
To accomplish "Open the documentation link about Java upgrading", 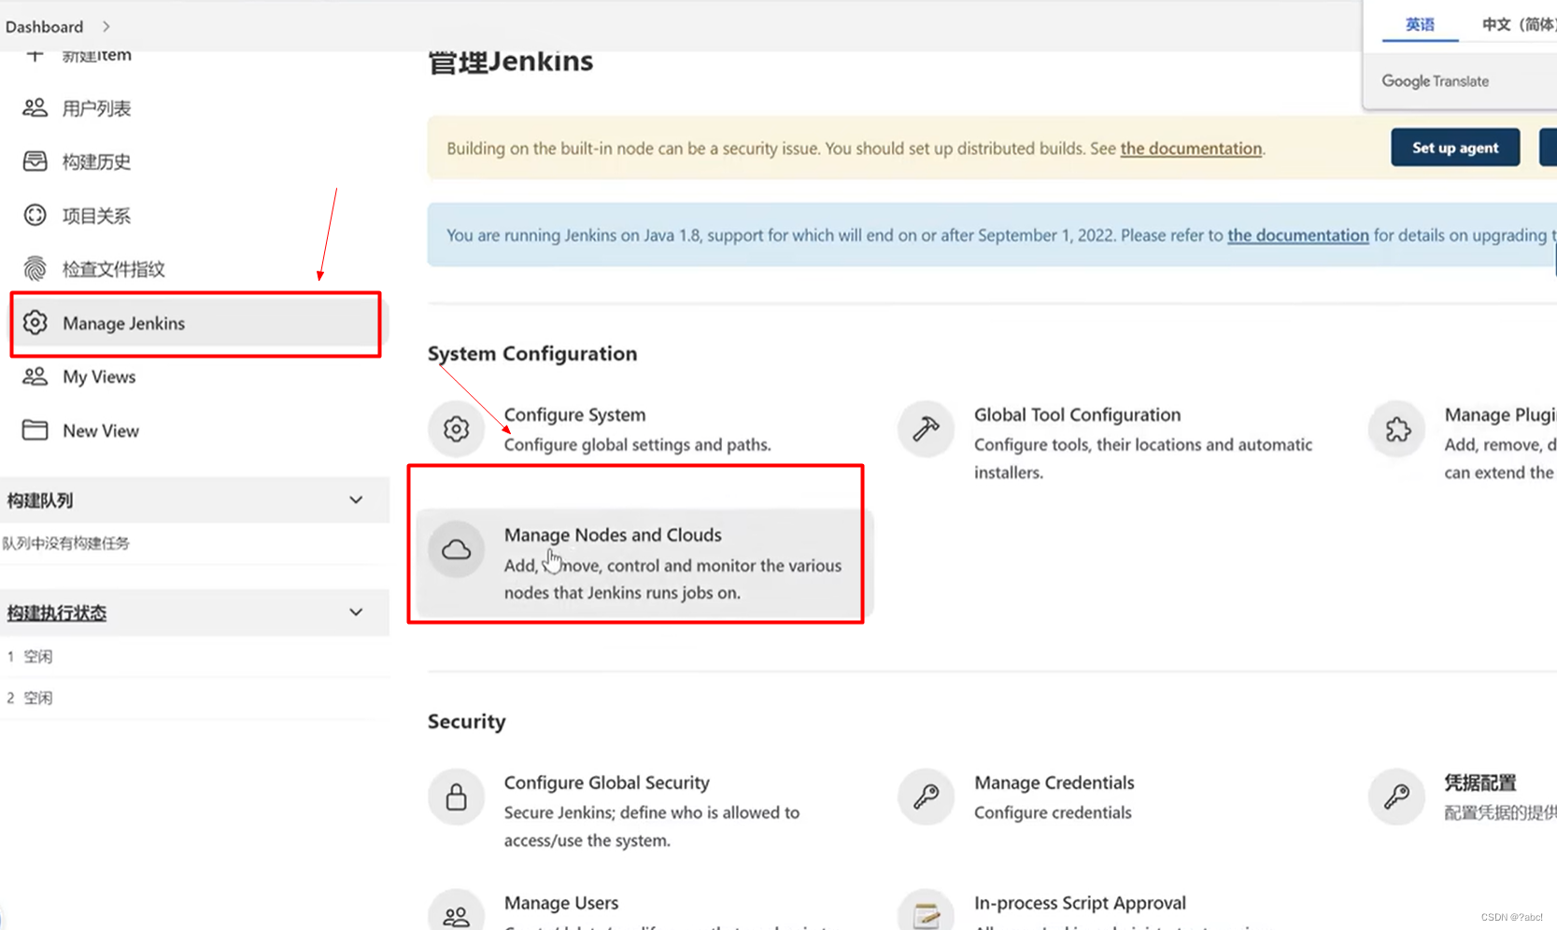I will tap(1297, 235).
